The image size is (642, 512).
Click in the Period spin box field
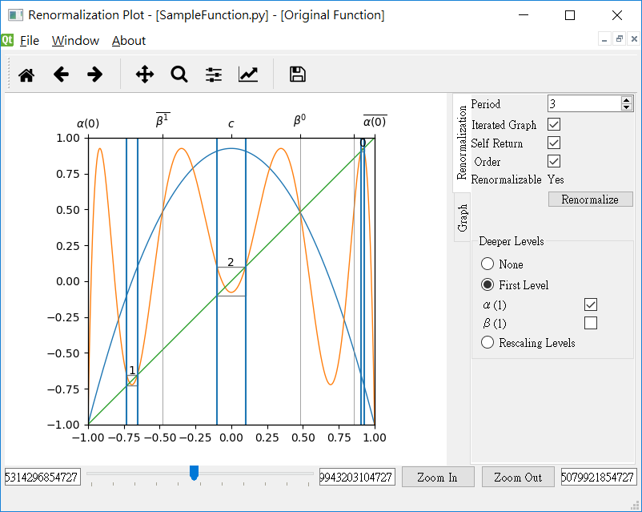(584, 103)
